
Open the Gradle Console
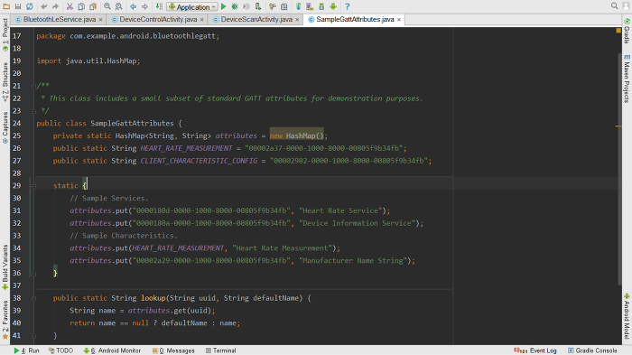click(x=592, y=350)
